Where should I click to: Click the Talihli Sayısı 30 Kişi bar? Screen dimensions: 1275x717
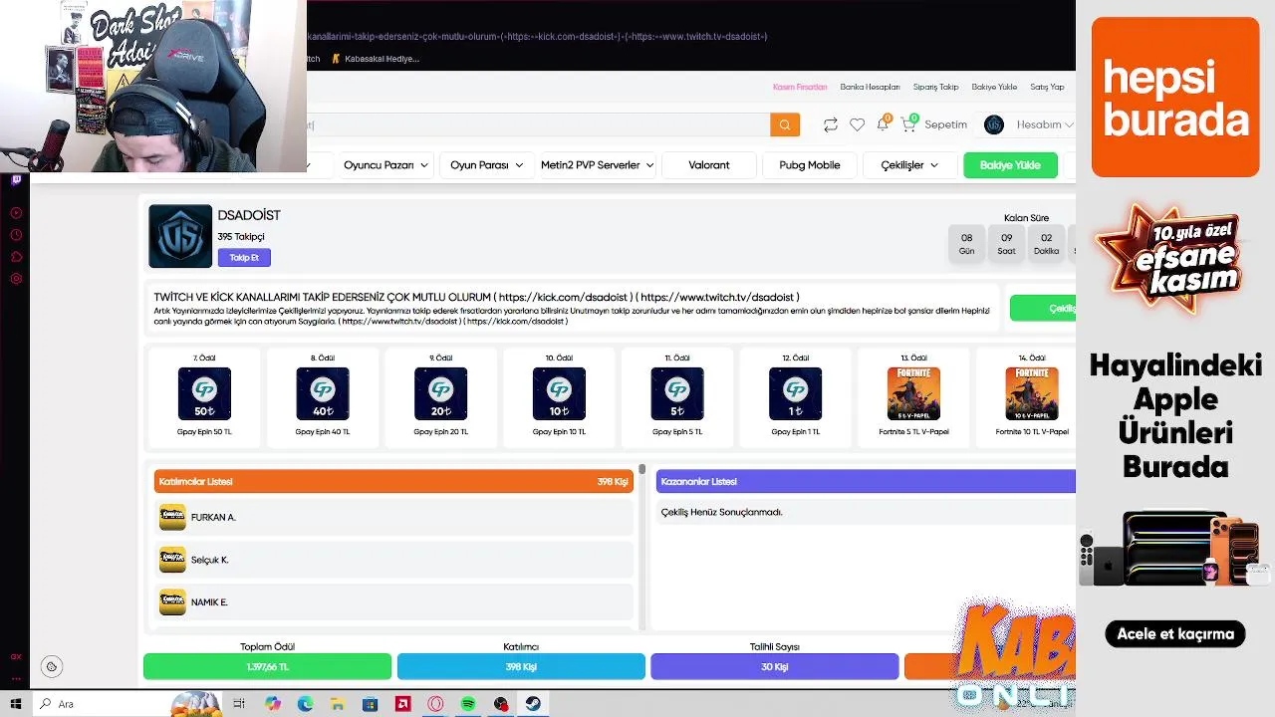click(x=774, y=666)
